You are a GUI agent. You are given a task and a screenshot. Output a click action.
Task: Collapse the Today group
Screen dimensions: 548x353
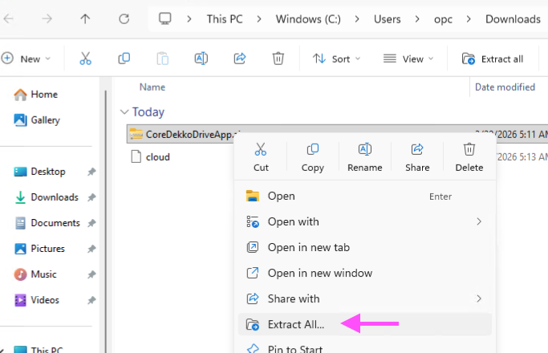point(124,112)
